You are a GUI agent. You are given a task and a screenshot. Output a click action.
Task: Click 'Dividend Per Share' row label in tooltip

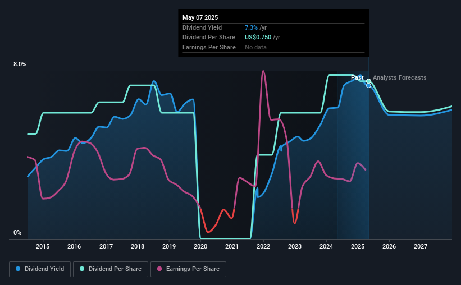[x=209, y=38]
